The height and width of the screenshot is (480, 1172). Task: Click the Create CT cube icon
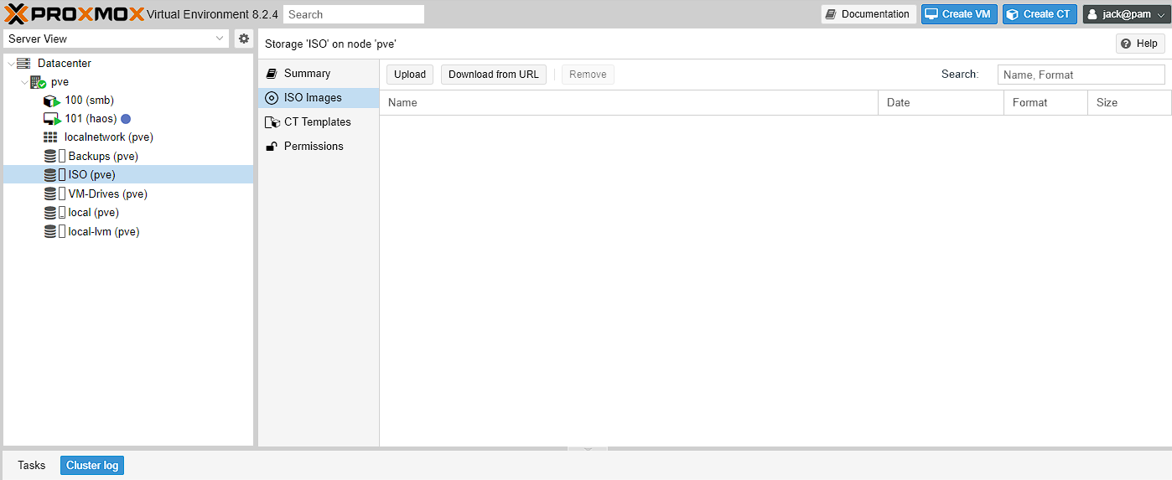[x=1013, y=14]
